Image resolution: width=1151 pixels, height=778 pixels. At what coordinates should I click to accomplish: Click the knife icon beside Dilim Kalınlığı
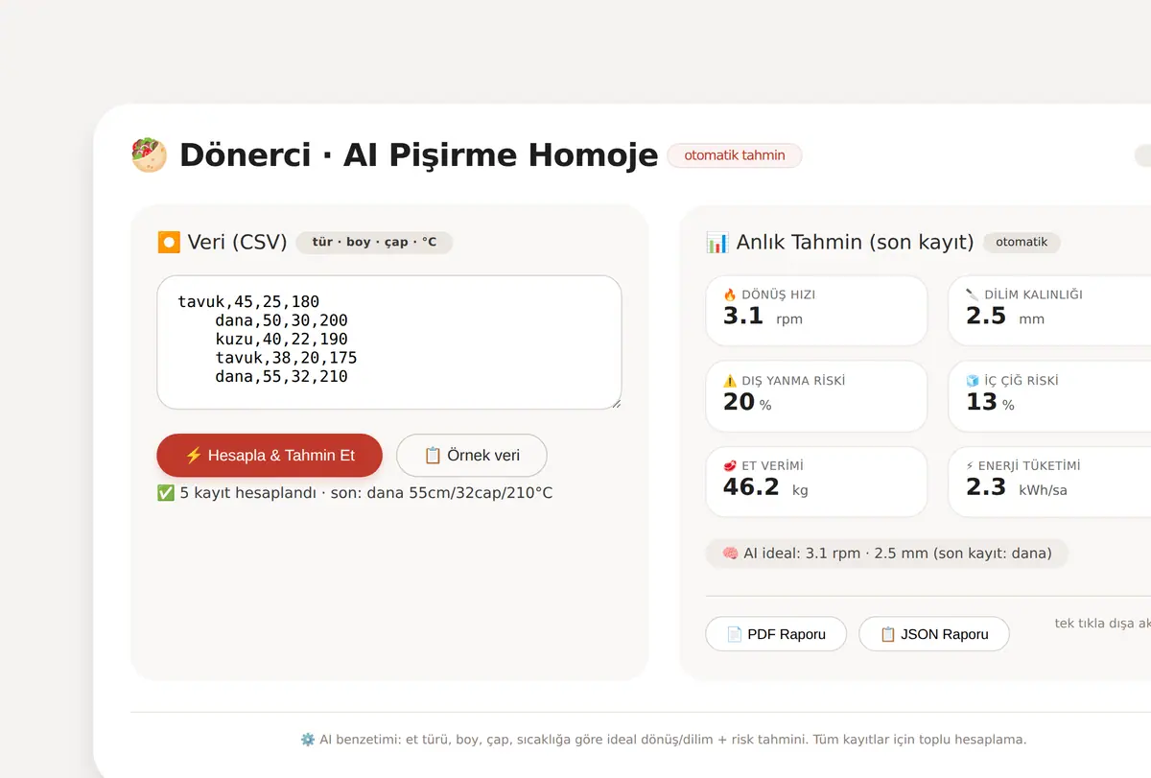(x=973, y=295)
